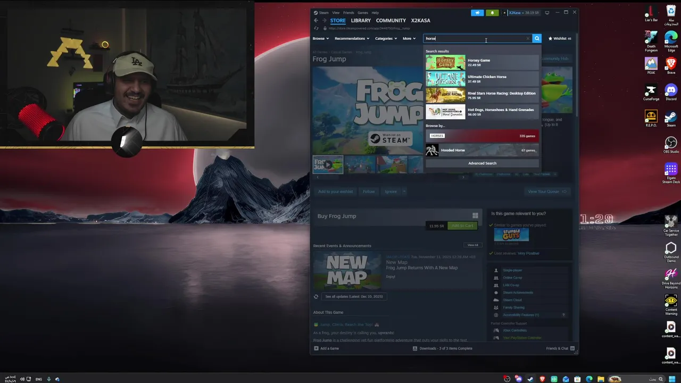Select Ultimate Chicken Horse search result

click(482, 79)
